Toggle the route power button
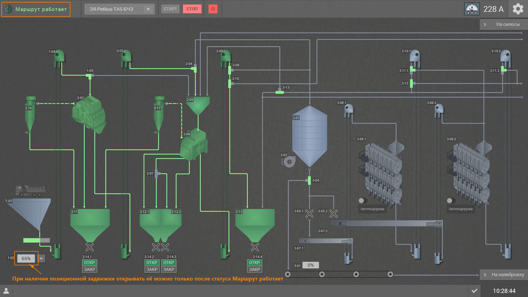The height and width of the screenshot is (297, 528). click(x=8, y=9)
